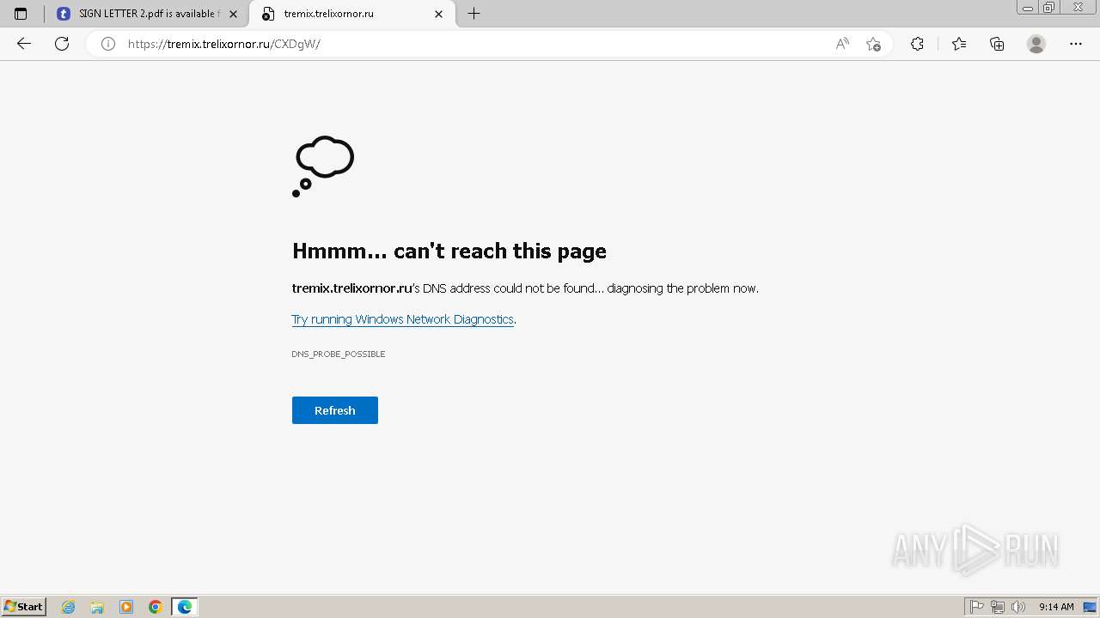Open the user profile avatar
Image resolution: width=1100 pixels, height=618 pixels.
1036,44
